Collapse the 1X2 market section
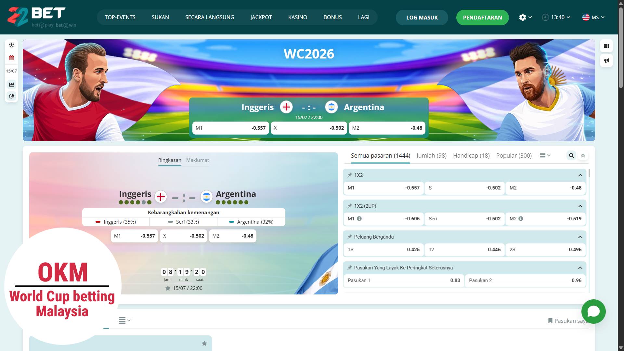 (580, 175)
